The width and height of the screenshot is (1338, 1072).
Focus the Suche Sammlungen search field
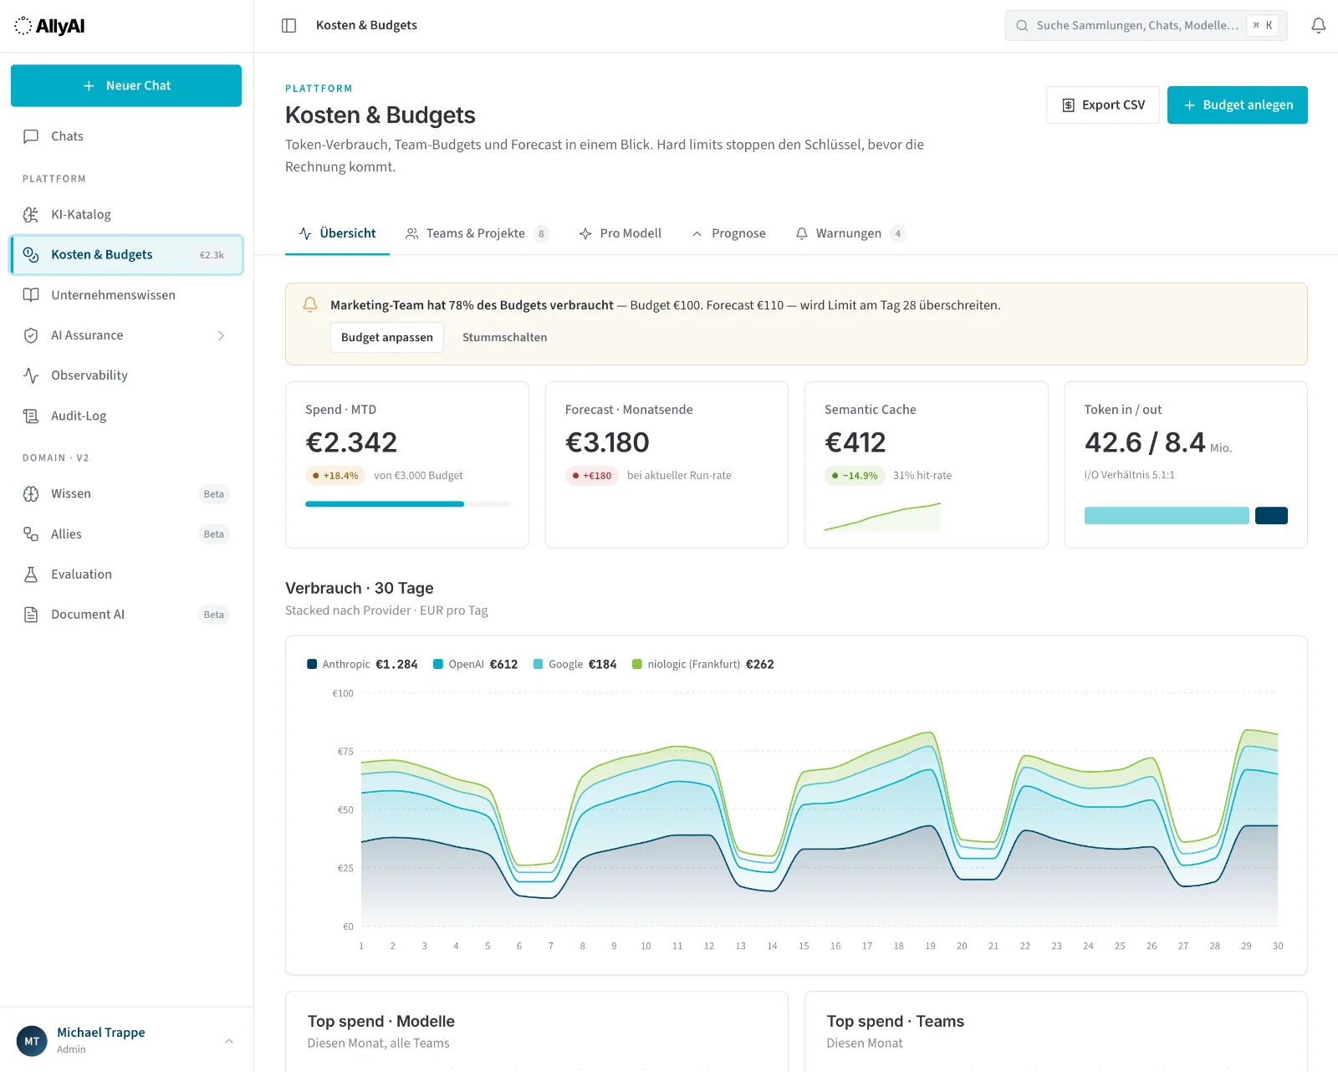(x=1146, y=25)
